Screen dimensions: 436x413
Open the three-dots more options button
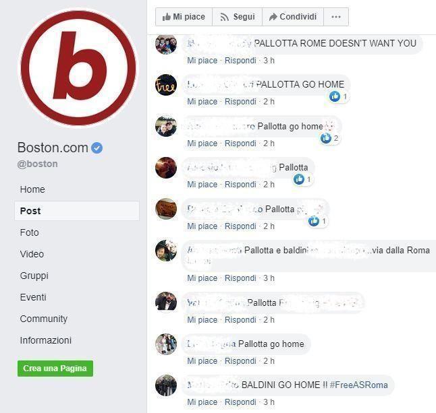coord(336,17)
